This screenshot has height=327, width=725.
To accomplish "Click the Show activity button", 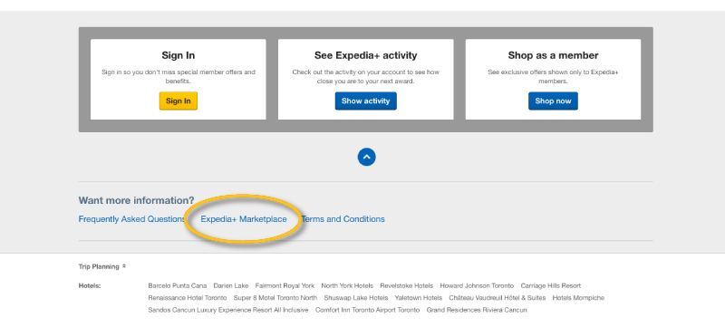I will pos(366,101).
